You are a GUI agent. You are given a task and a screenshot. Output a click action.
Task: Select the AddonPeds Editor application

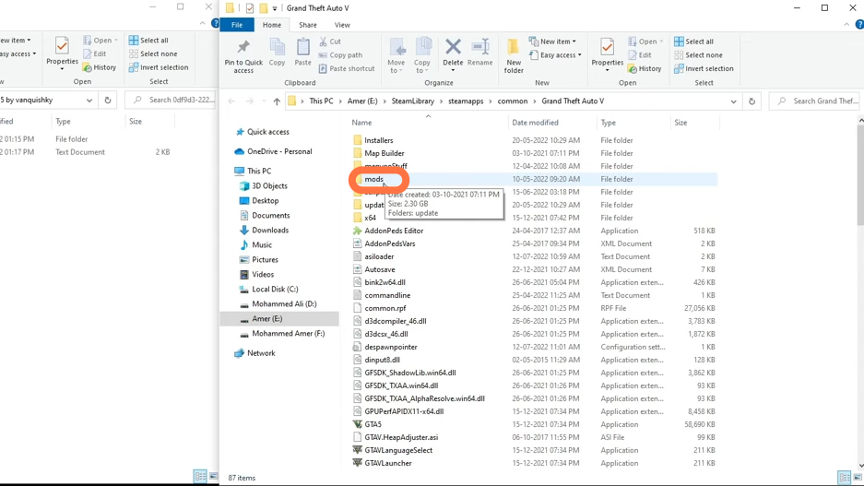coord(394,231)
